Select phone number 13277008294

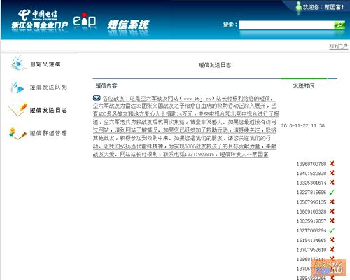point(311,230)
